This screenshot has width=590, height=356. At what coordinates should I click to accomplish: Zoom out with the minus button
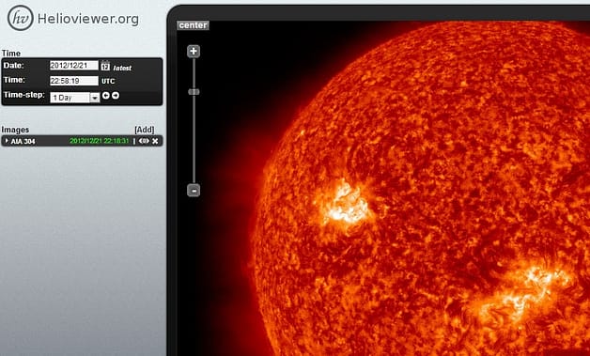click(194, 191)
